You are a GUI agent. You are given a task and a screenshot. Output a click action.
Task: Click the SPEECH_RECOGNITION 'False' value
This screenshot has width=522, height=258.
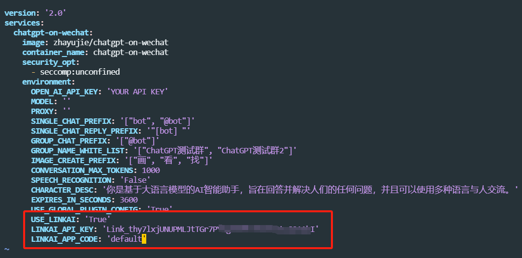133,180
